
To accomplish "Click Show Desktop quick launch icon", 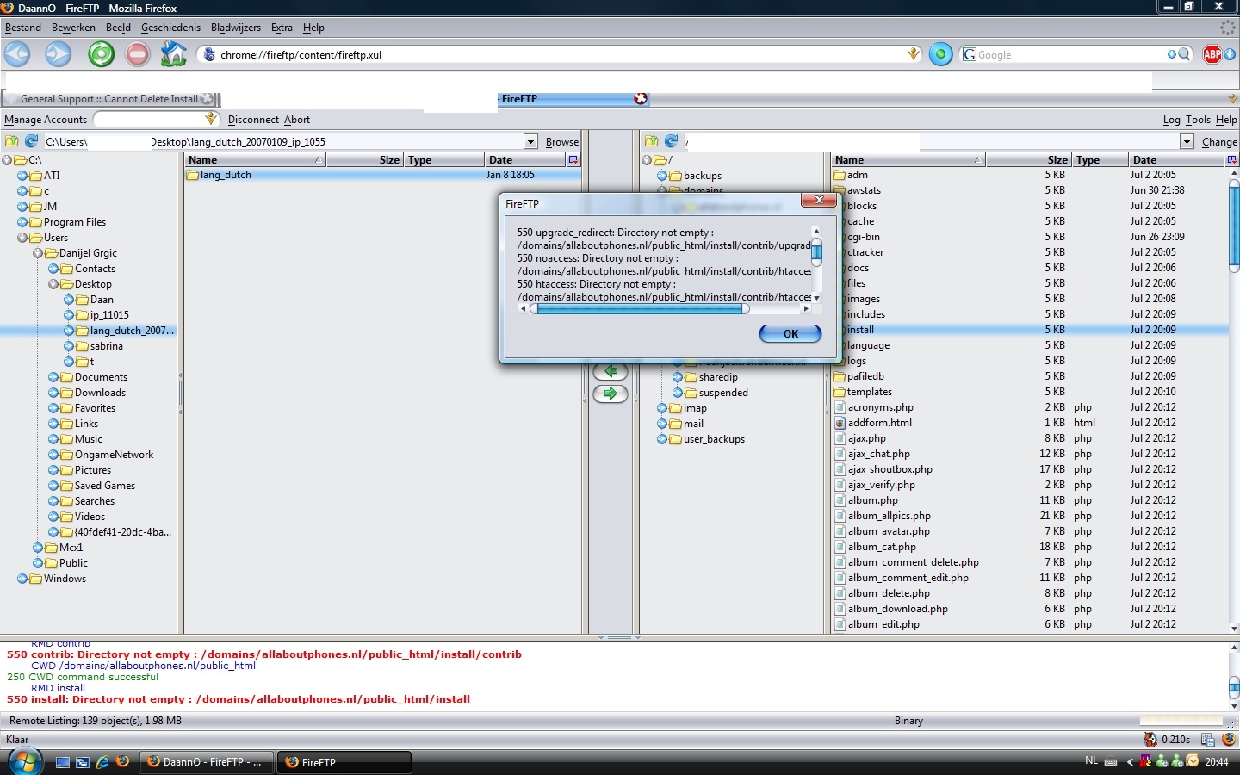I will pos(63,762).
